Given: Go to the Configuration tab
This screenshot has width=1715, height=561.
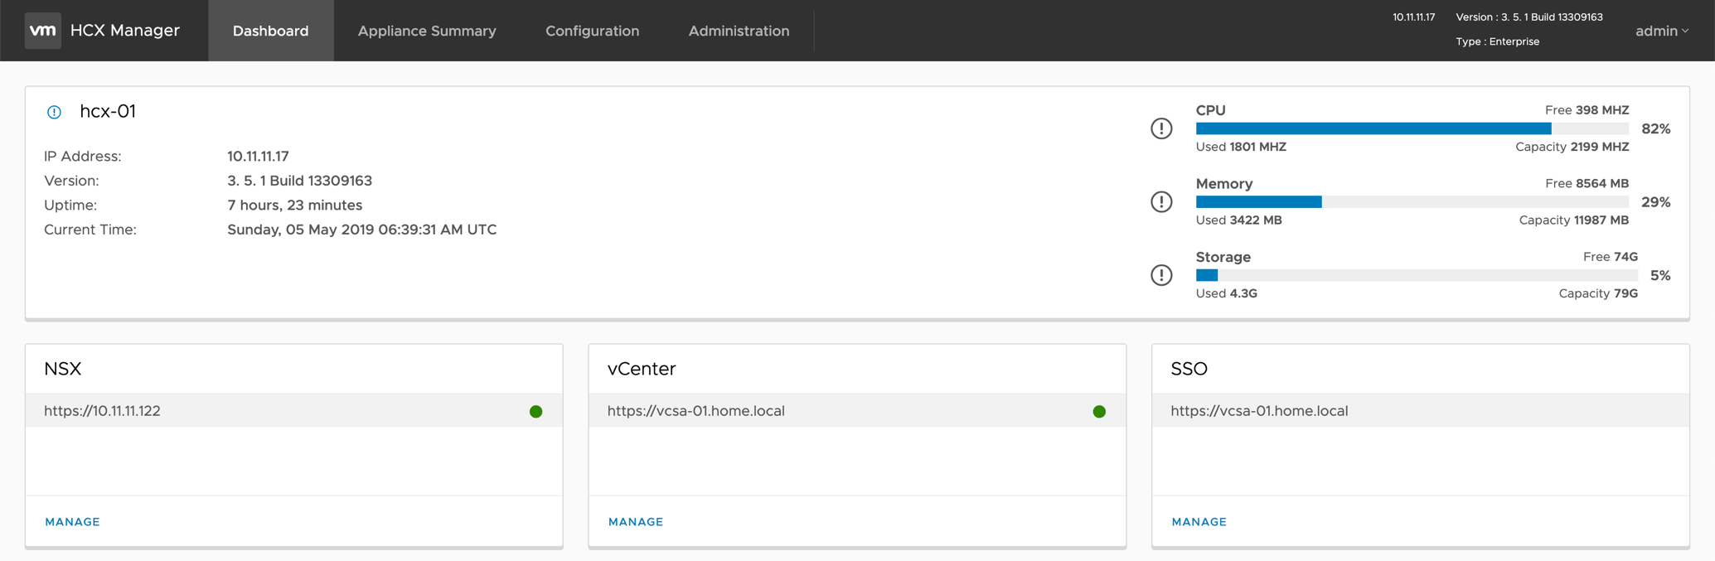Looking at the screenshot, I should coord(592,31).
